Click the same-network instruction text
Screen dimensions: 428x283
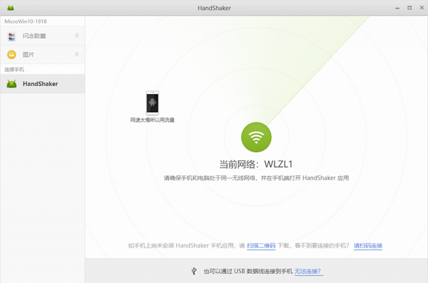[256, 178]
